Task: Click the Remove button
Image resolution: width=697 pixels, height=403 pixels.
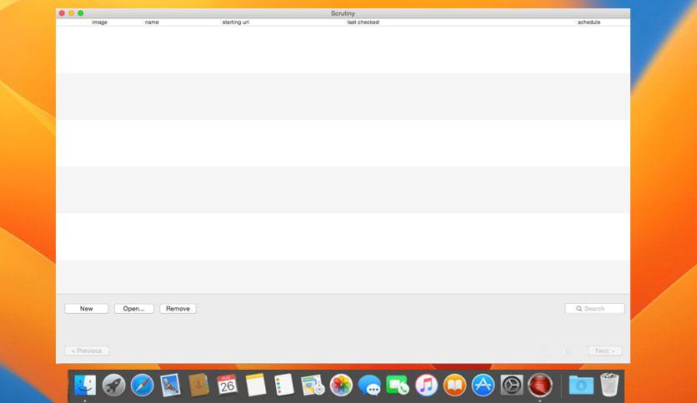Action: [178, 308]
